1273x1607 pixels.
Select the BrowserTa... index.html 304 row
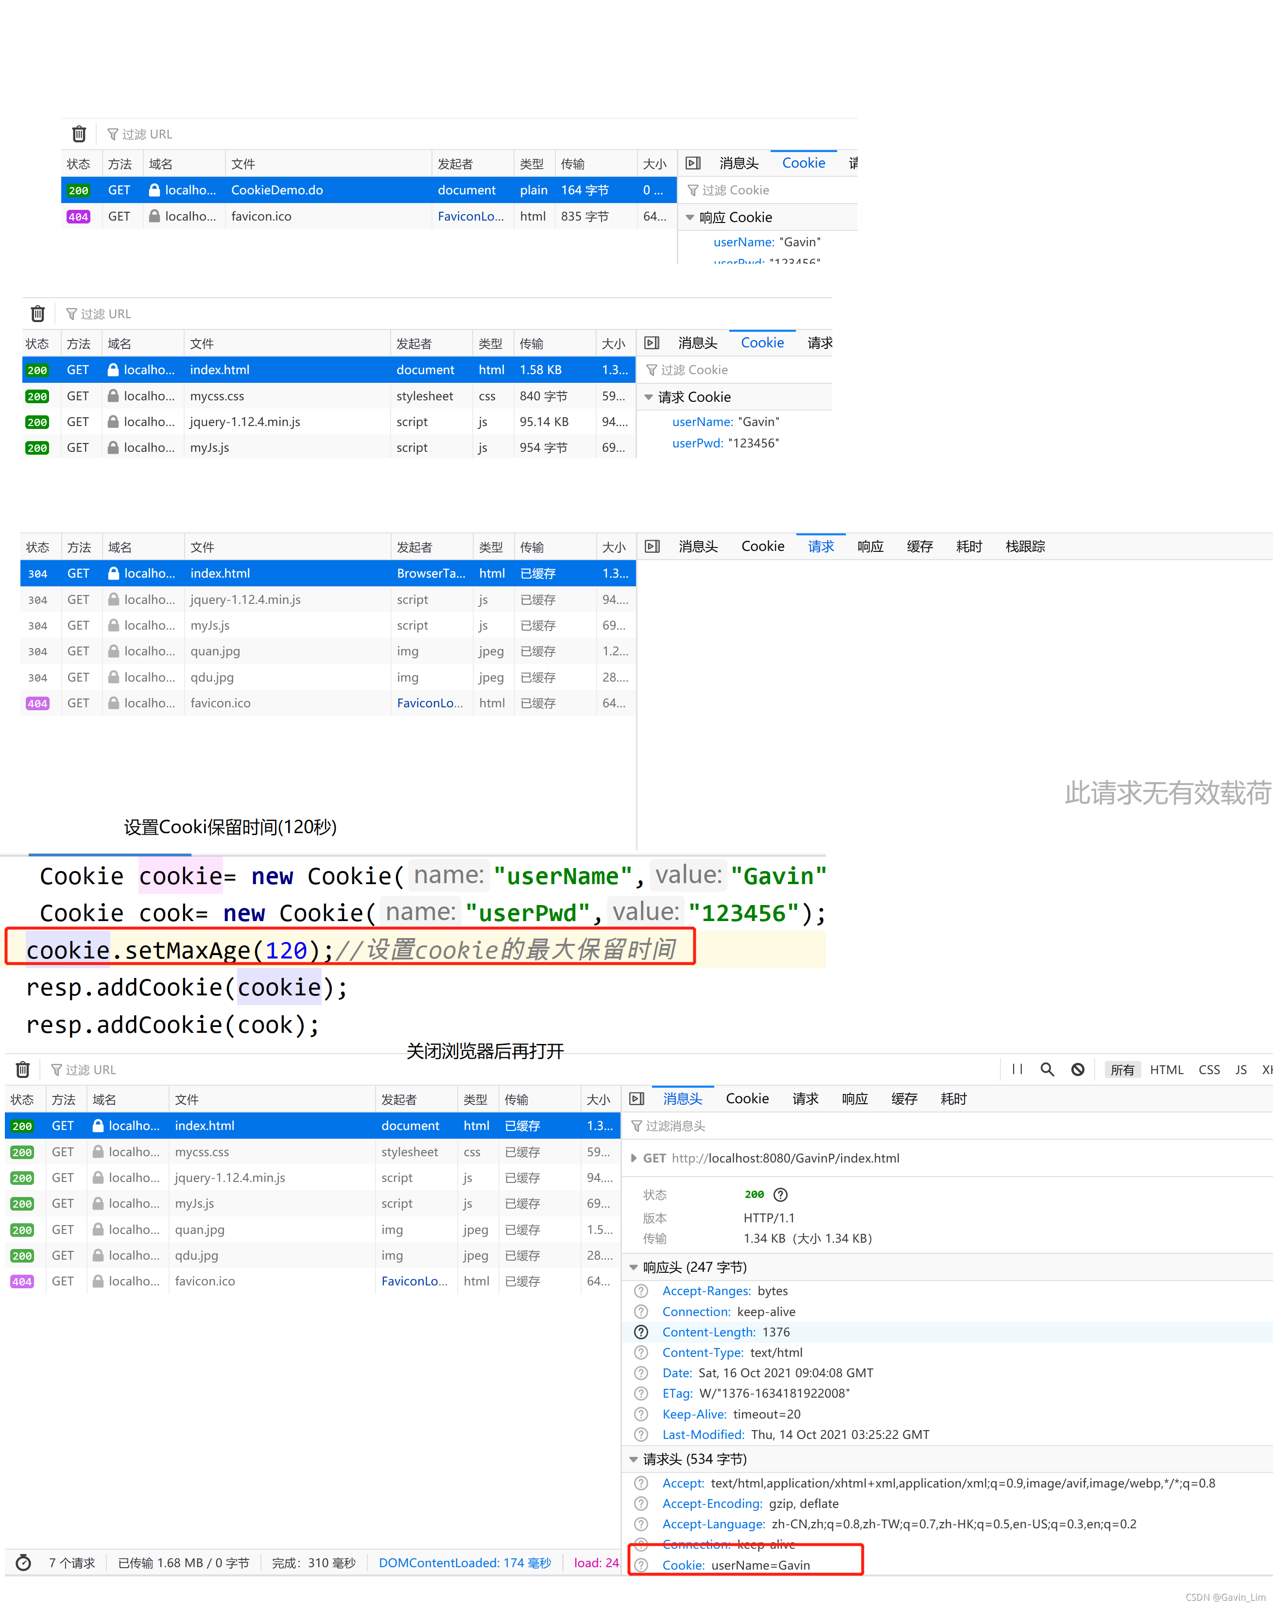(x=328, y=573)
